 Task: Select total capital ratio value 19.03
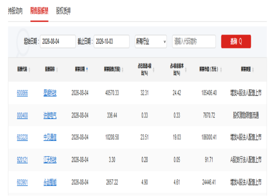(177, 138)
